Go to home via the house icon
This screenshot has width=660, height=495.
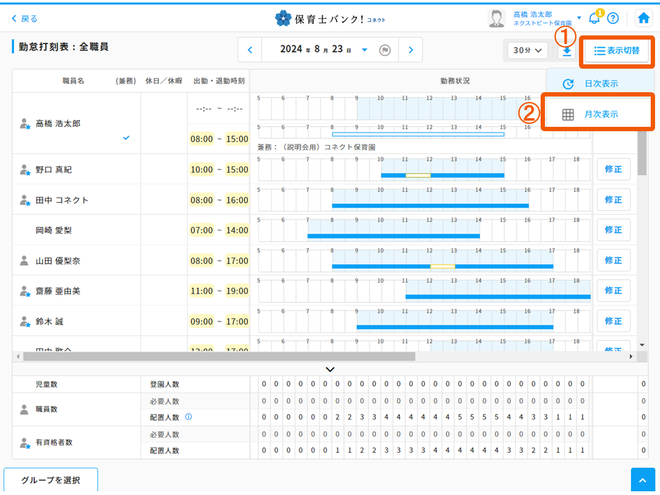643,18
